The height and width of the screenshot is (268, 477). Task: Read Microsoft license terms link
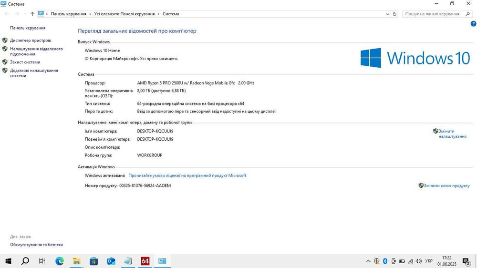click(187, 175)
